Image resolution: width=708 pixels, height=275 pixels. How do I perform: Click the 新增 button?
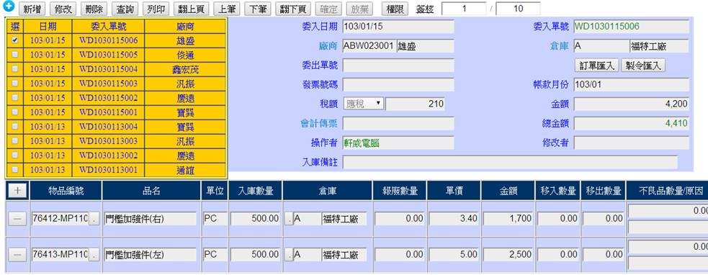32,9
